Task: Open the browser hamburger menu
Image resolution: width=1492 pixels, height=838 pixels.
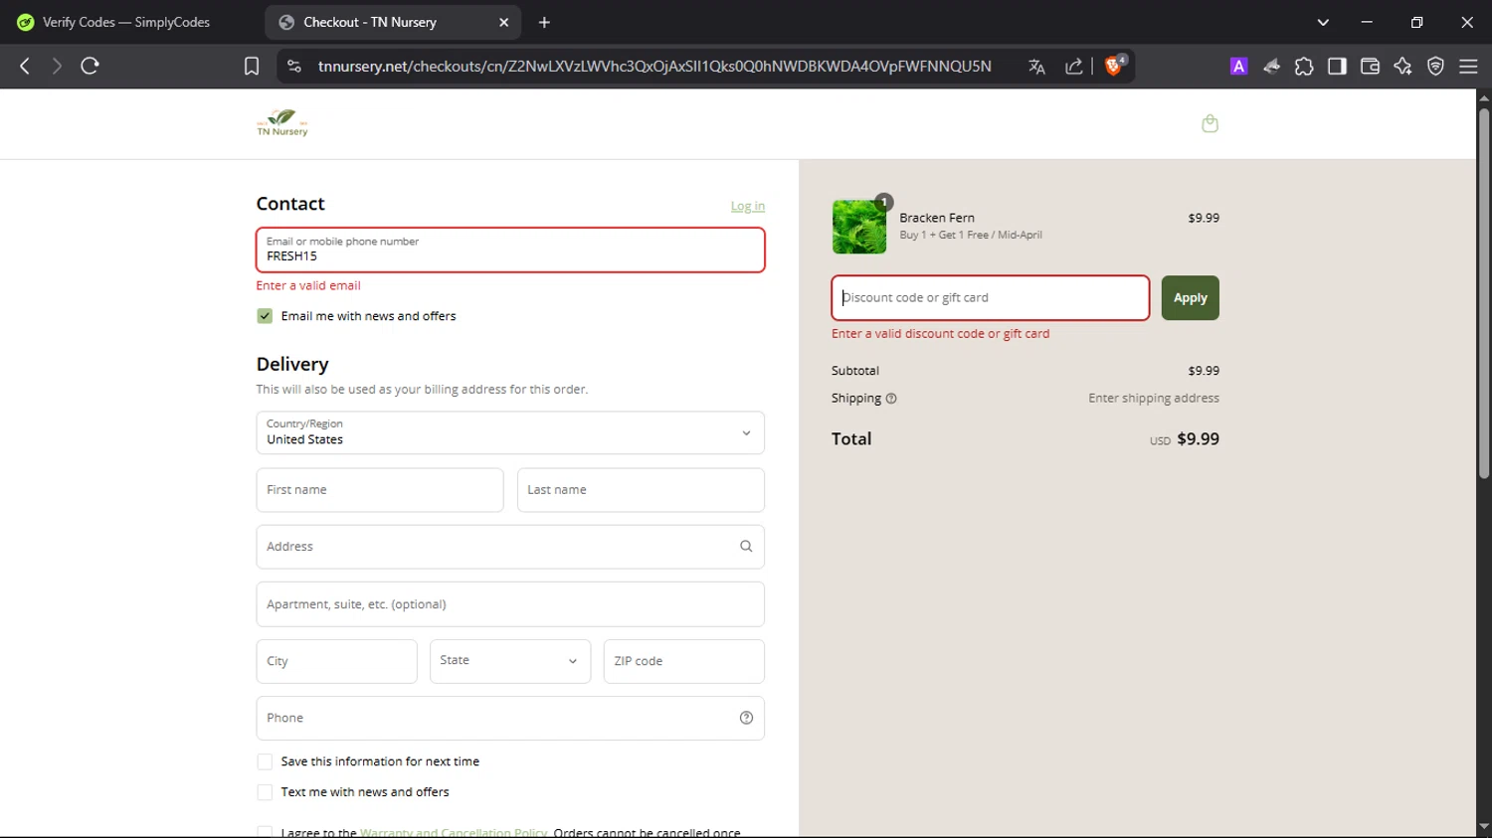Action: coord(1468,66)
